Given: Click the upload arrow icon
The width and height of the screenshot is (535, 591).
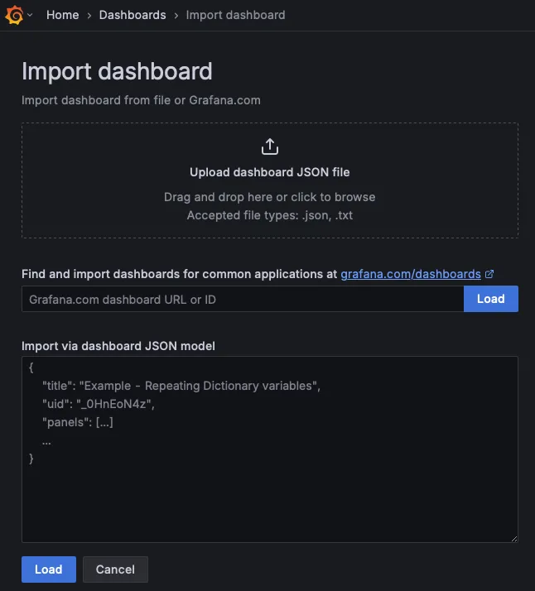Looking at the screenshot, I should click(269, 147).
